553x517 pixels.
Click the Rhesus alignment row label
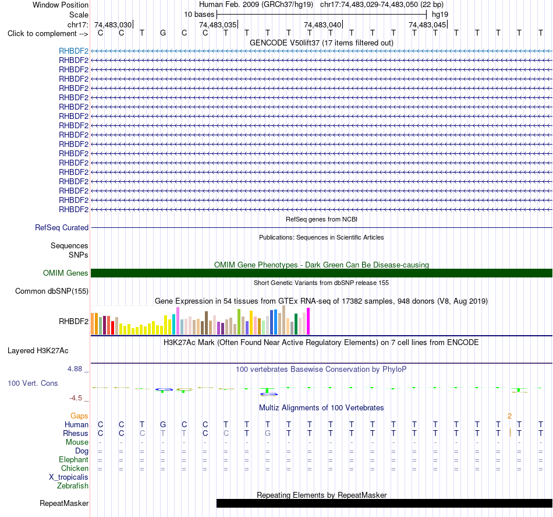[76, 433]
